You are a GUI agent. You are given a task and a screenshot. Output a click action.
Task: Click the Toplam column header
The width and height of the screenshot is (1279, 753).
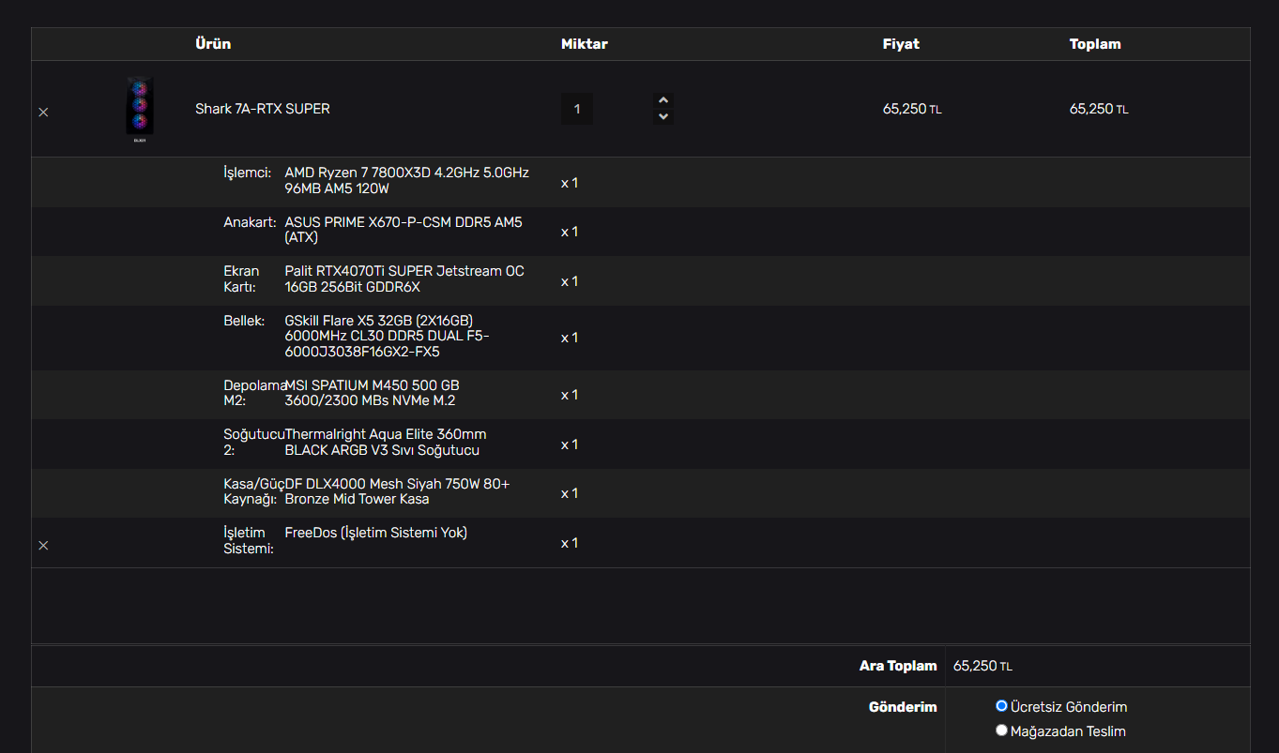coord(1095,44)
